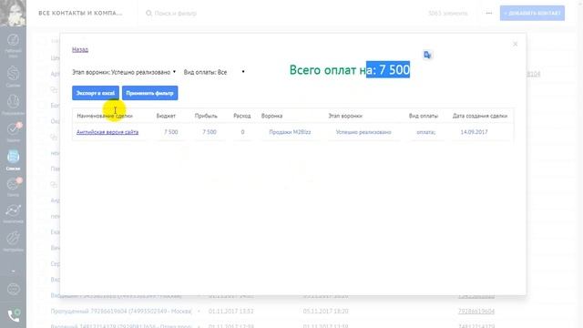Open the Пропущенный 79286619604 row in background list

tap(121, 312)
